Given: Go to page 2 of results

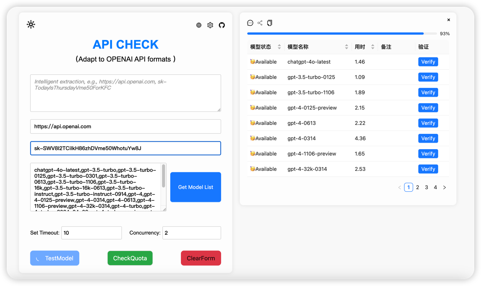Looking at the screenshot, I should click(x=417, y=187).
